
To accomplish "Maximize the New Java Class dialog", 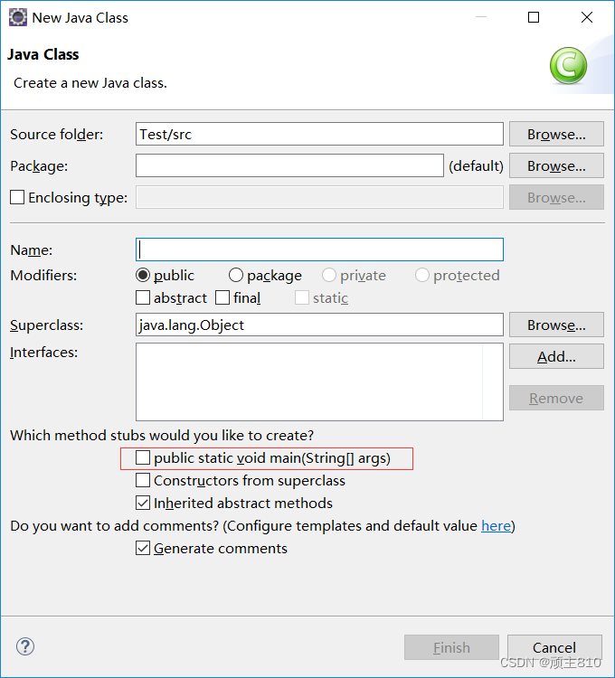I will pos(534,17).
